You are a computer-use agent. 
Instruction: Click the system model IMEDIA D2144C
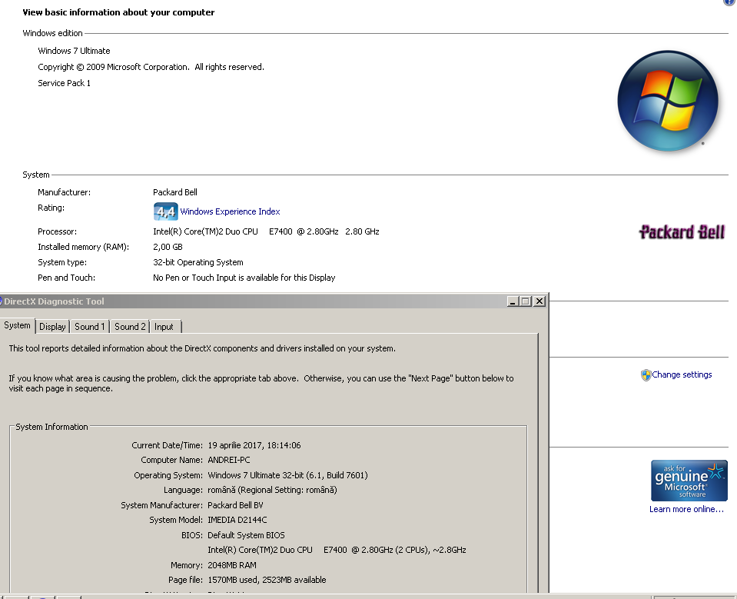click(237, 520)
